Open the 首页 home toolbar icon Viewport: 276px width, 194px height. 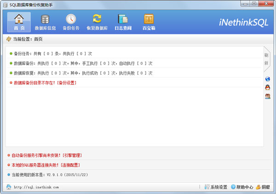tap(19, 22)
